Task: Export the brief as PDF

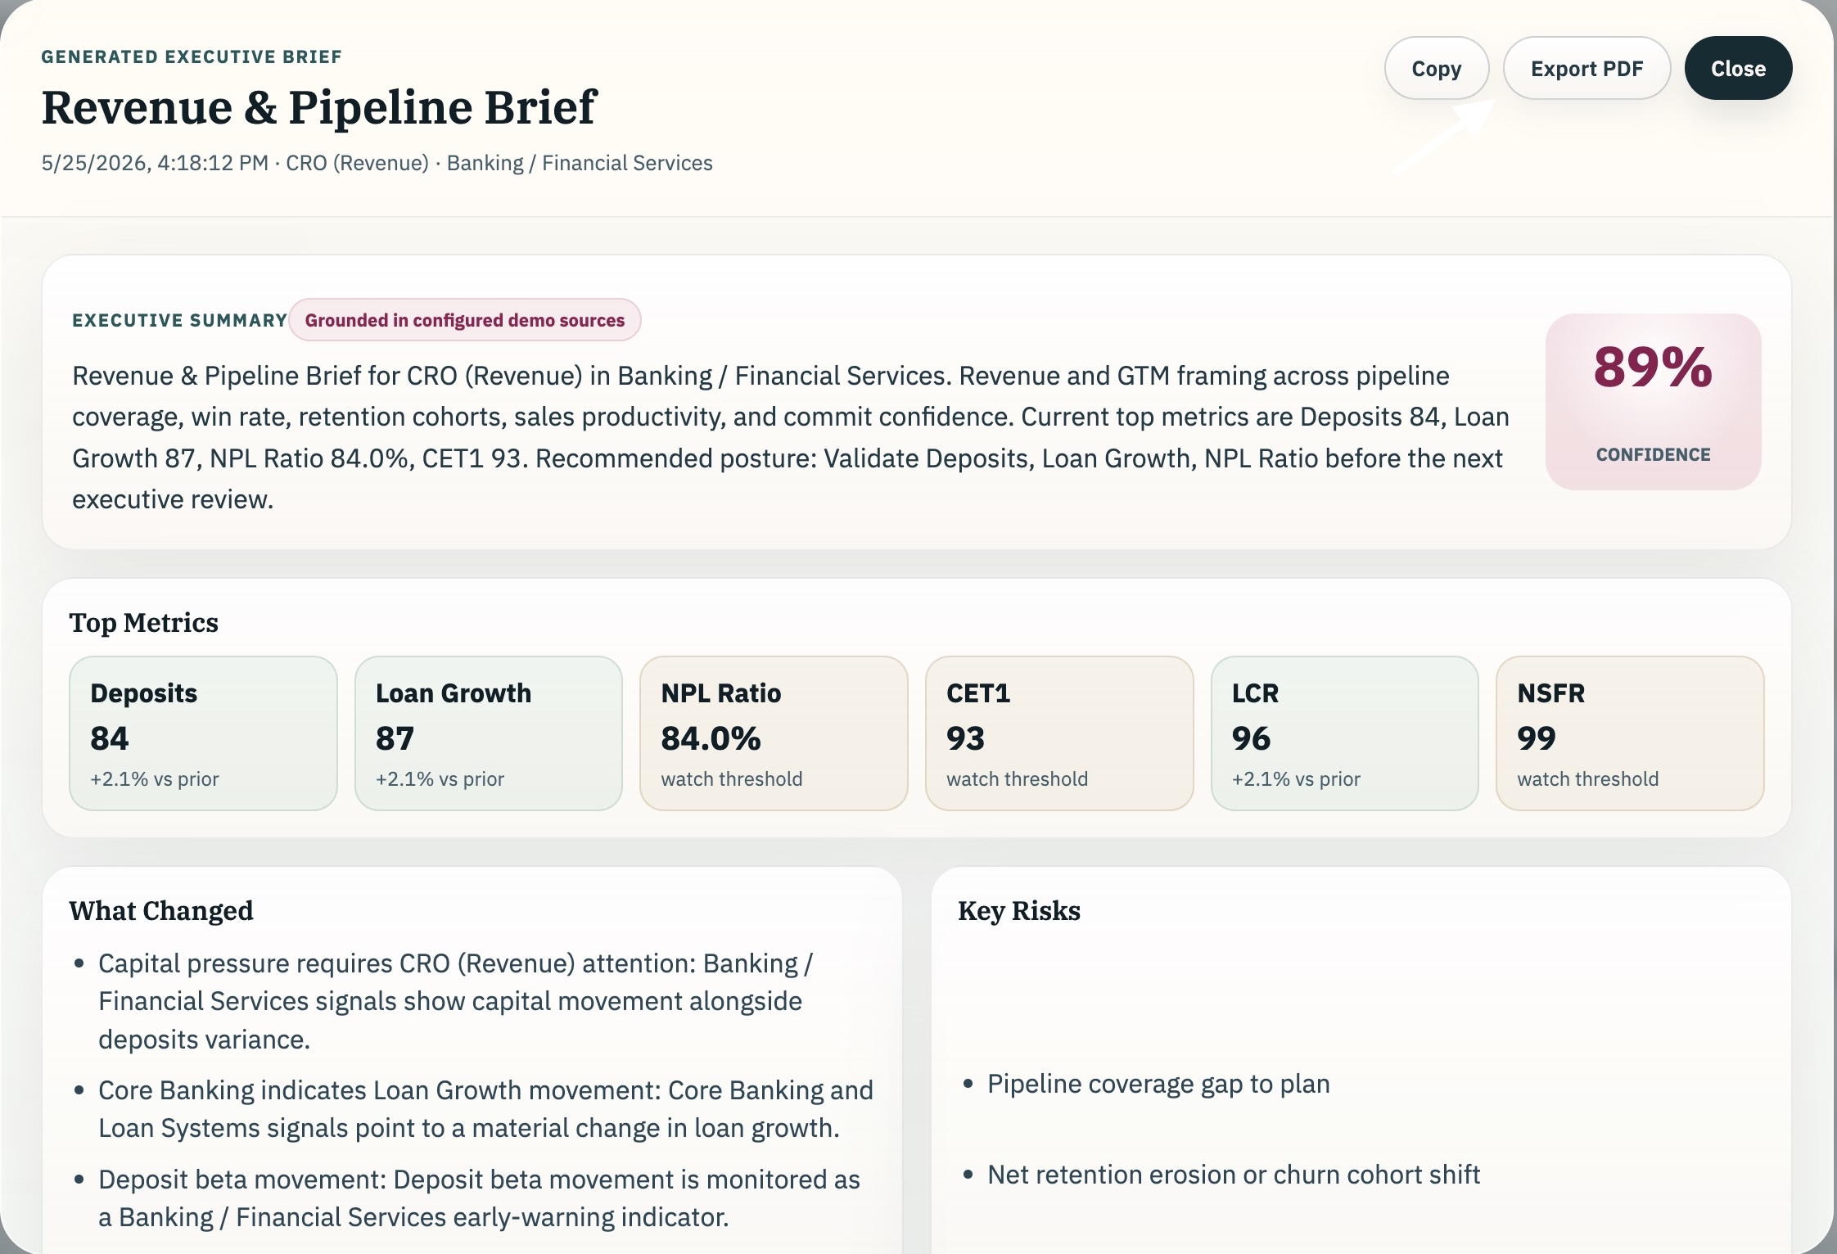Action: (1586, 68)
